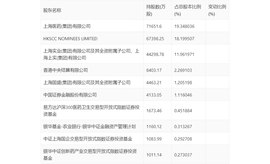
Task: Click shareholding value 1160.12
Action: click(154, 127)
